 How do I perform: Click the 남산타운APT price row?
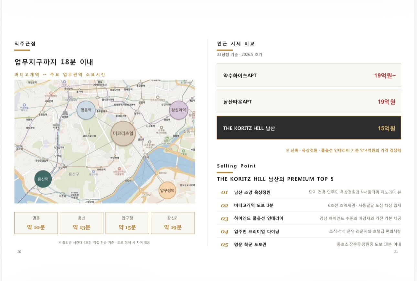click(309, 102)
